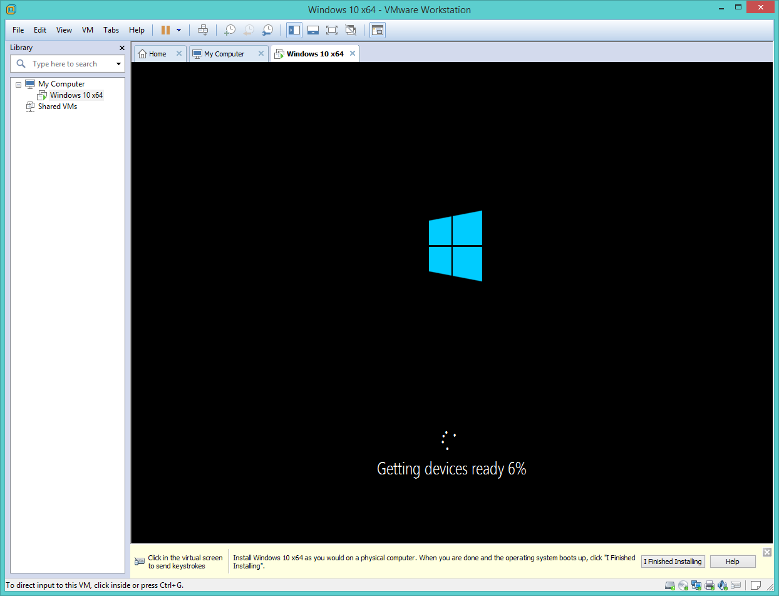This screenshot has height=596, width=779.
Task: Pause the virtual machine from the toolbar
Action: pyautogui.click(x=165, y=30)
